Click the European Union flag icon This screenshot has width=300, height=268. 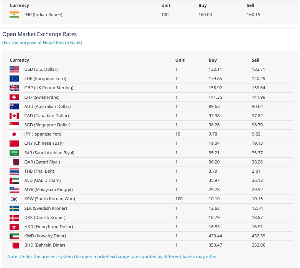(14, 78)
